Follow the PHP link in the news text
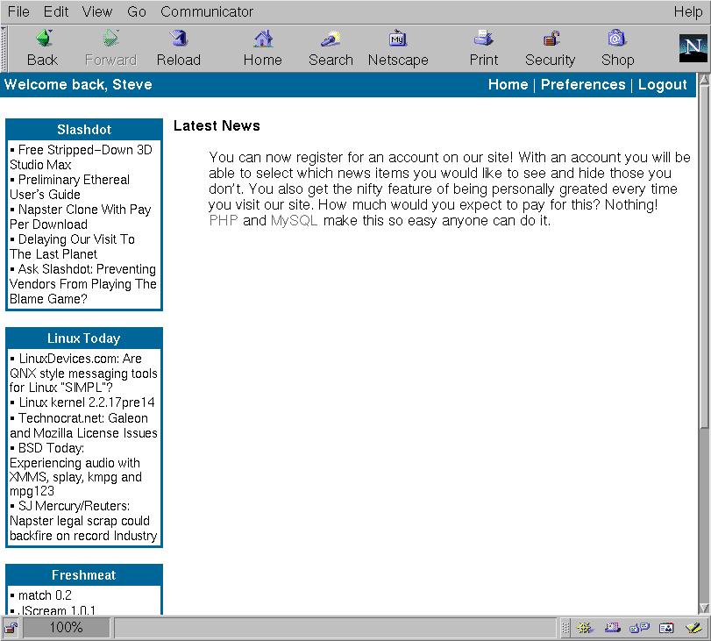The height and width of the screenshot is (641, 711). [x=224, y=220]
